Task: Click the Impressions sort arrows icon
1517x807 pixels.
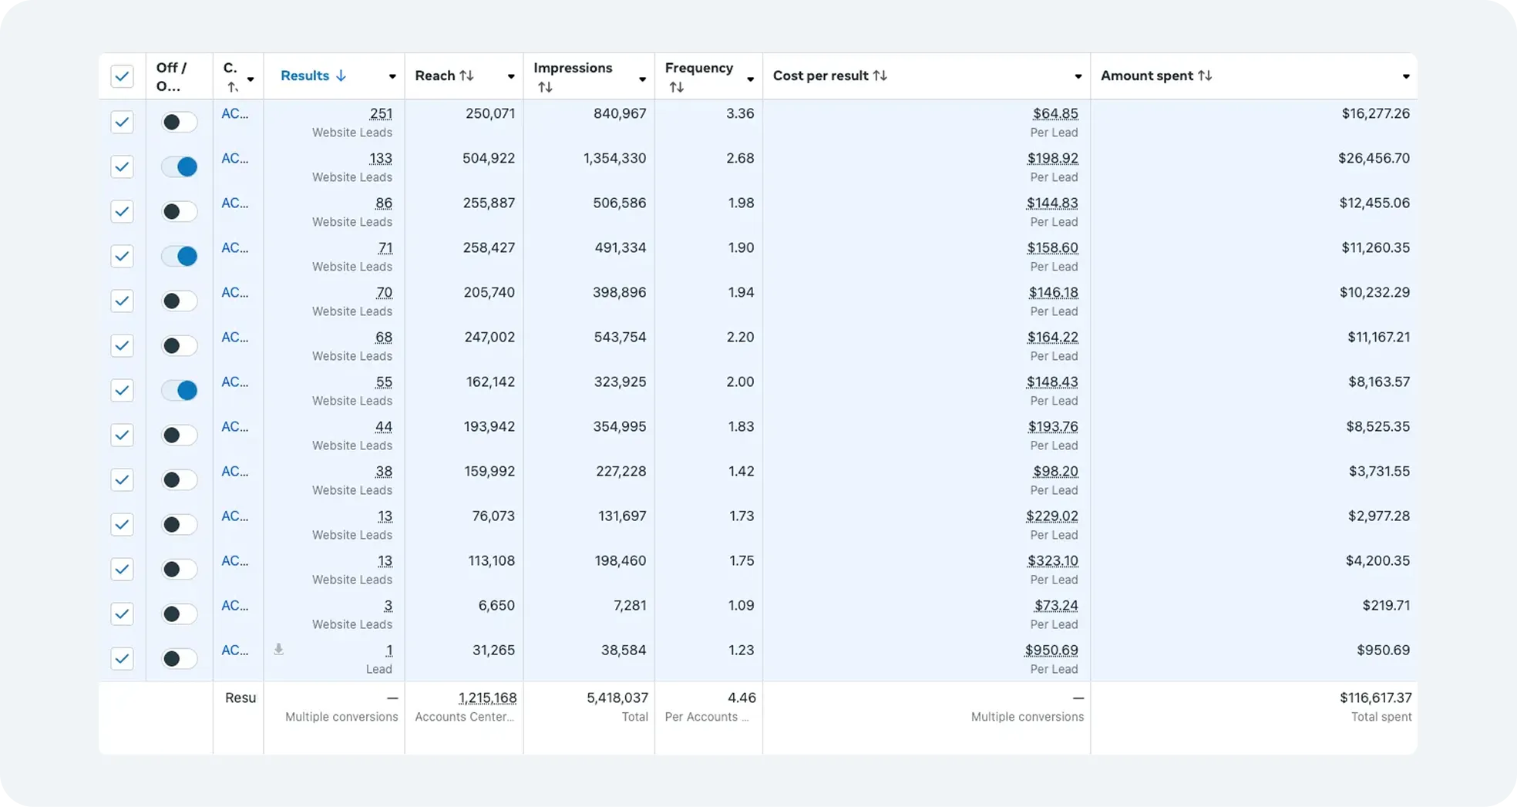Action: point(545,87)
